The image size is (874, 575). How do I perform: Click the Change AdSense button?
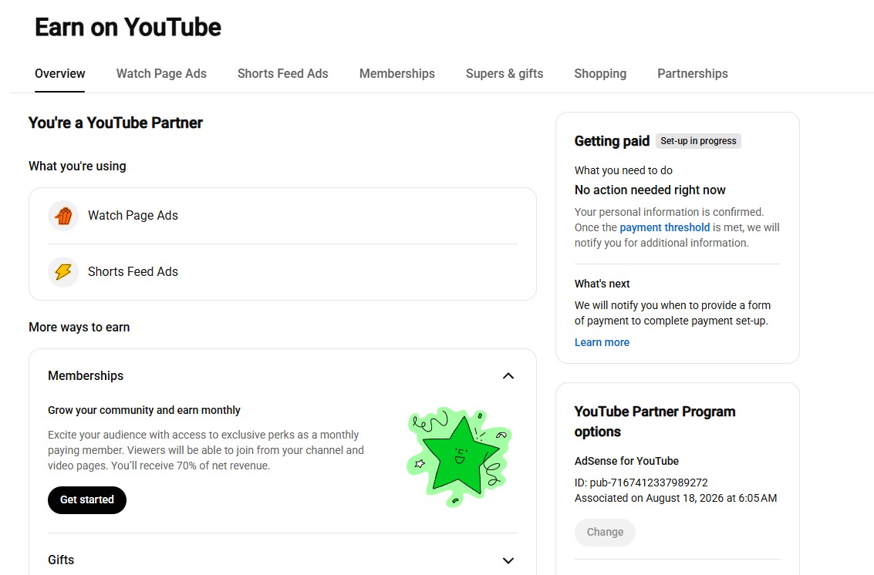(x=605, y=532)
